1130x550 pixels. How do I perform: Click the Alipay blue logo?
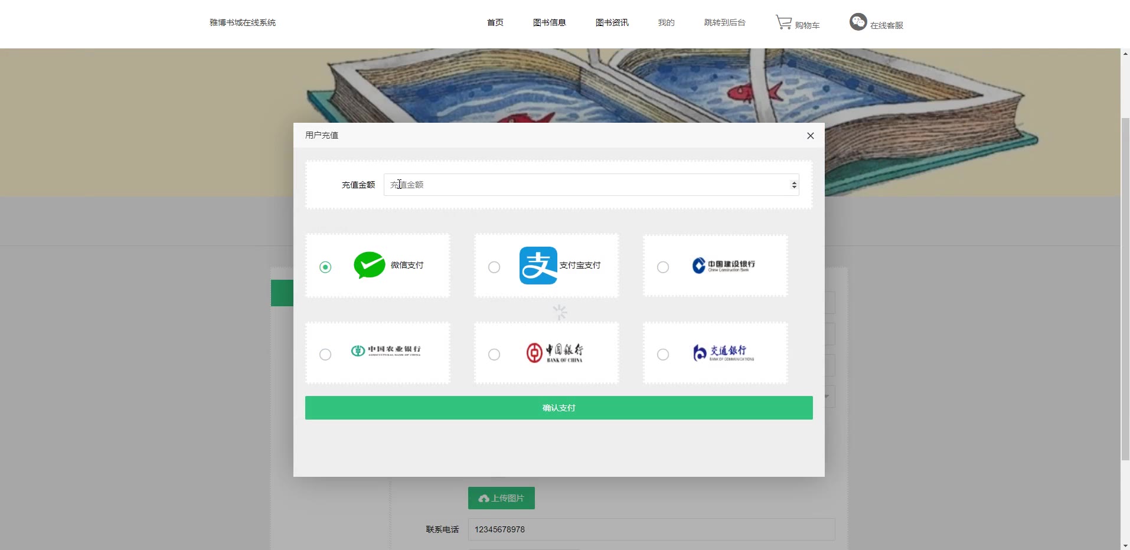point(538,266)
